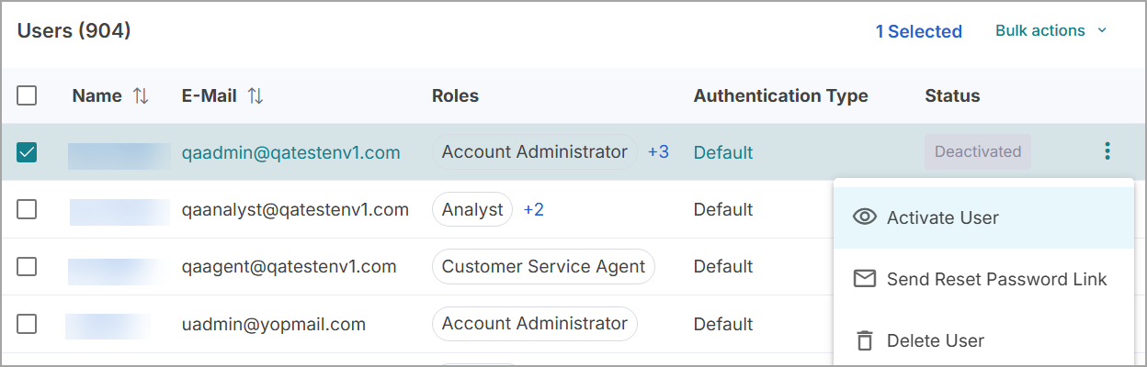Click the envelope icon for reset password
The height and width of the screenshot is (367, 1147).
tap(864, 279)
